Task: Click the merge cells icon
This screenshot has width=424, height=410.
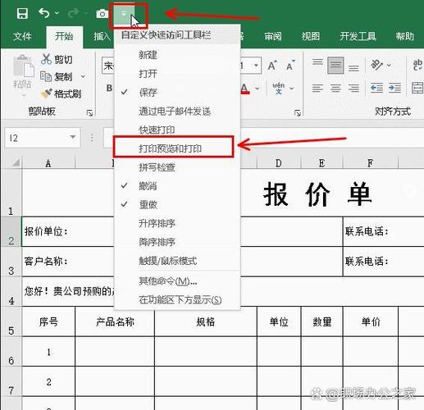Action: tap(417, 88)
